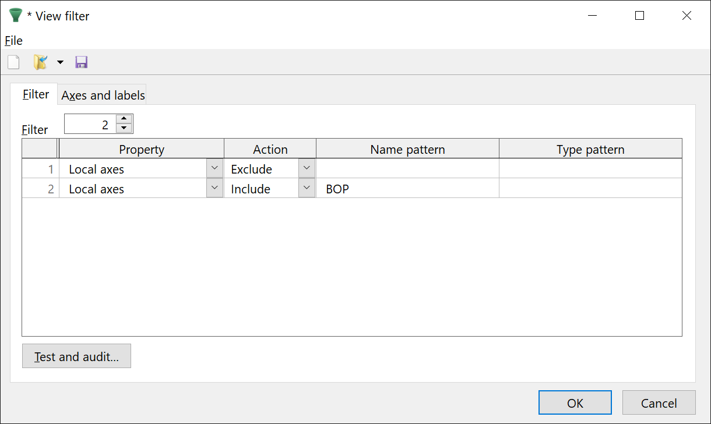This screenshot has height=424, width=711.
Task: Expand the arrow next to Open folder
Action: coord(60,62)
